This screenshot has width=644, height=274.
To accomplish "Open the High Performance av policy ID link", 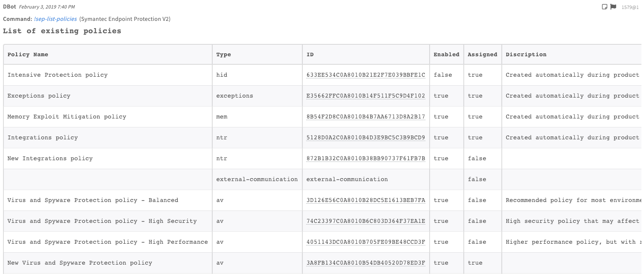I will pos(365,242).
